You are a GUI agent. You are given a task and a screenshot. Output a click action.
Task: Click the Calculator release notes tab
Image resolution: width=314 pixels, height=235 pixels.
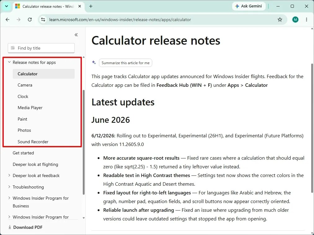coord(48,7)
